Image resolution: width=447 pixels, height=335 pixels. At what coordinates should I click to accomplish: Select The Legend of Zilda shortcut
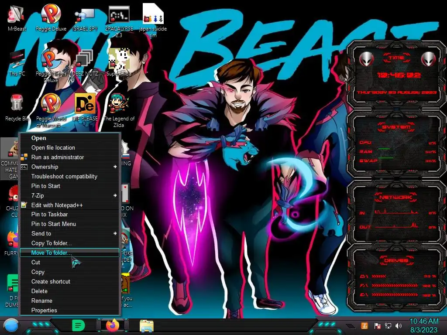pyautogui.click(x=119, y=111)
